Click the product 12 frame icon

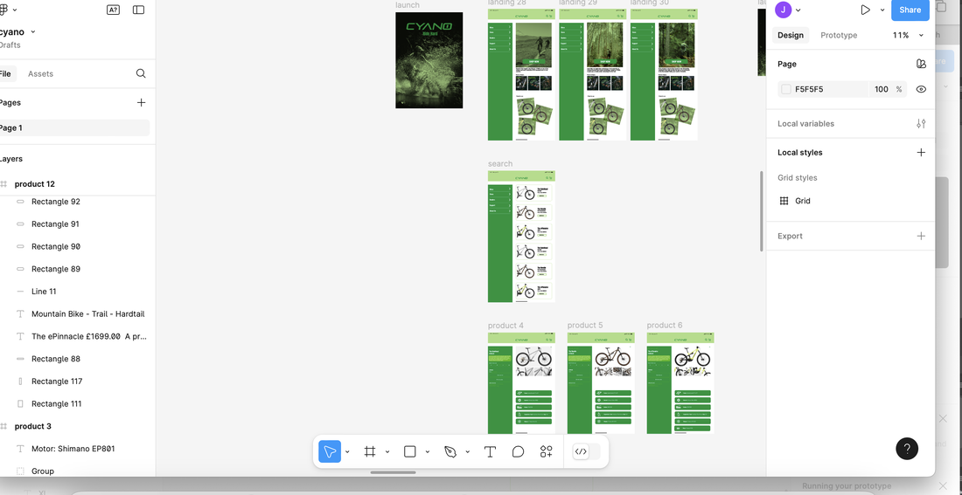3,184
